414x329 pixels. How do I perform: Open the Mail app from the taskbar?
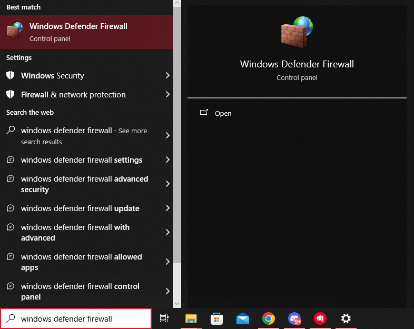coord(243,318)
